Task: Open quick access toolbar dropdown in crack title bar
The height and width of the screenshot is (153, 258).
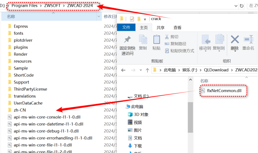Action: coord(145,19)
